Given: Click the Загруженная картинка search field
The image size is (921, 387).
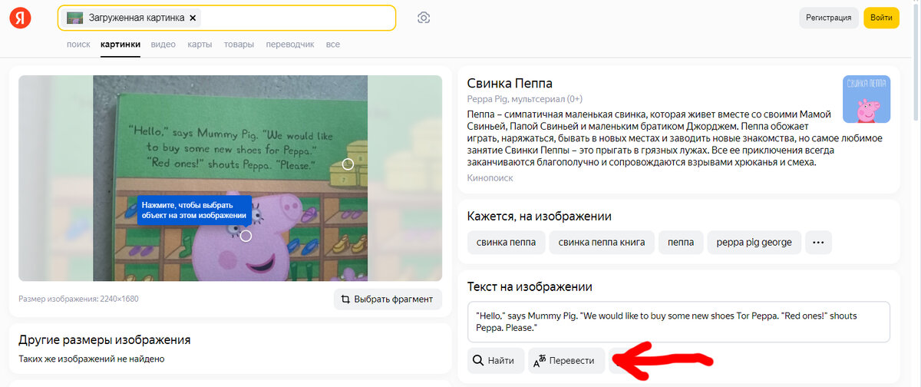Looking at the screenshot, I should click(227, 18).
